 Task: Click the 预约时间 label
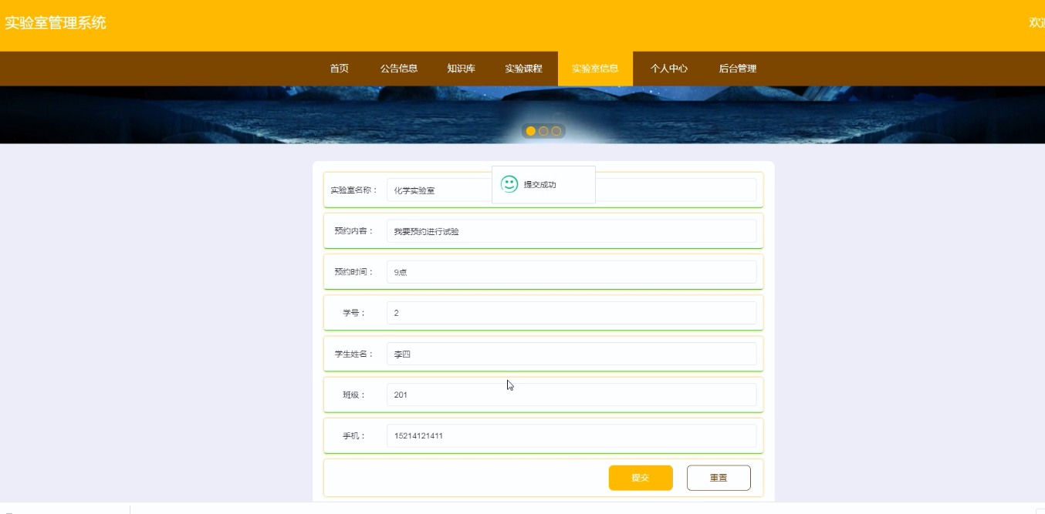point(354,271)
